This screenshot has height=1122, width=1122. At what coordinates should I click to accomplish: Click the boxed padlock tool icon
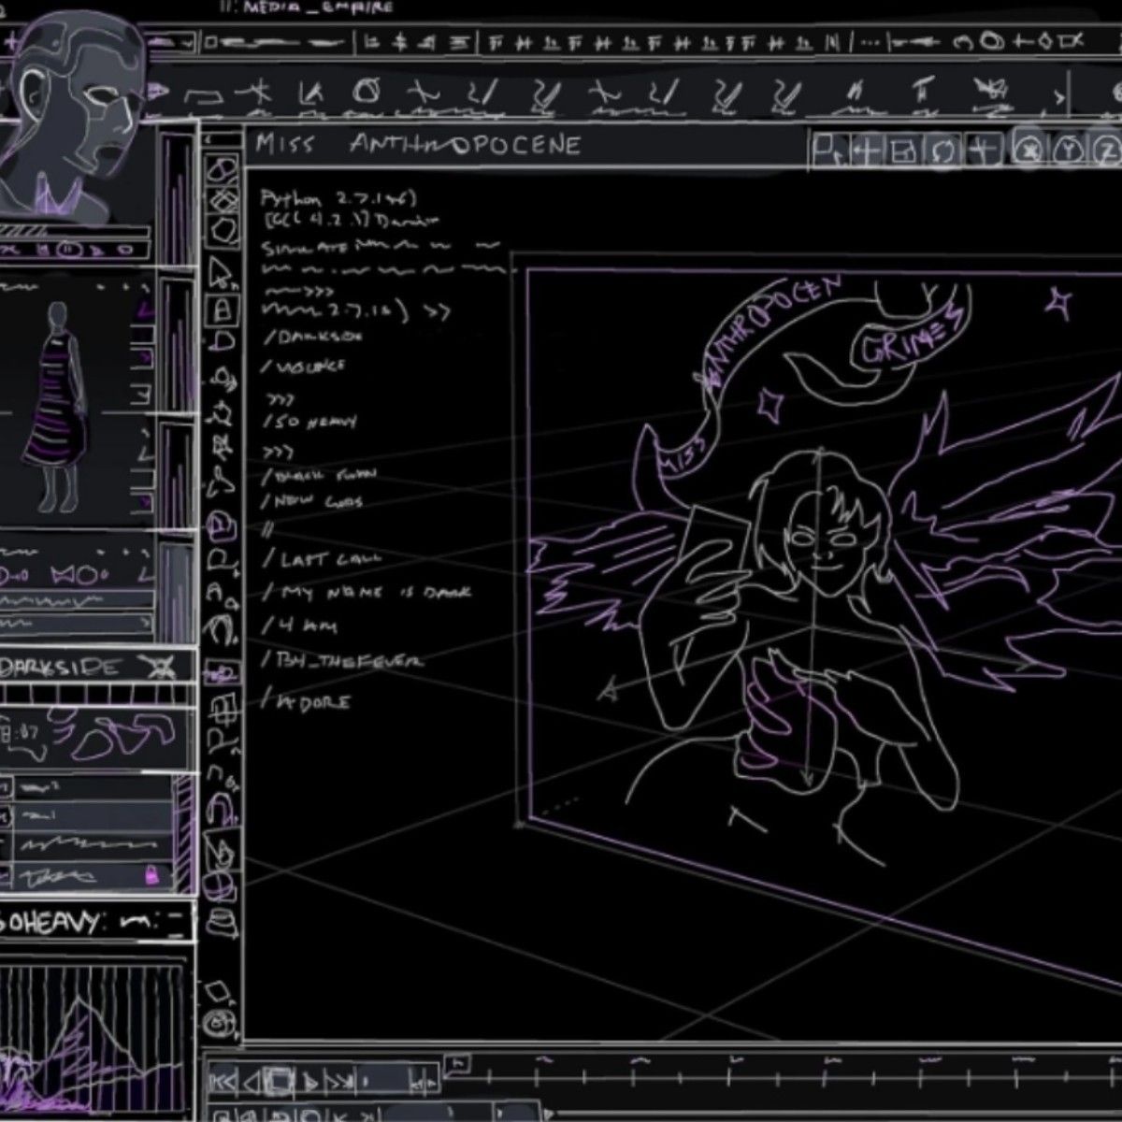[x=223, y=309]
